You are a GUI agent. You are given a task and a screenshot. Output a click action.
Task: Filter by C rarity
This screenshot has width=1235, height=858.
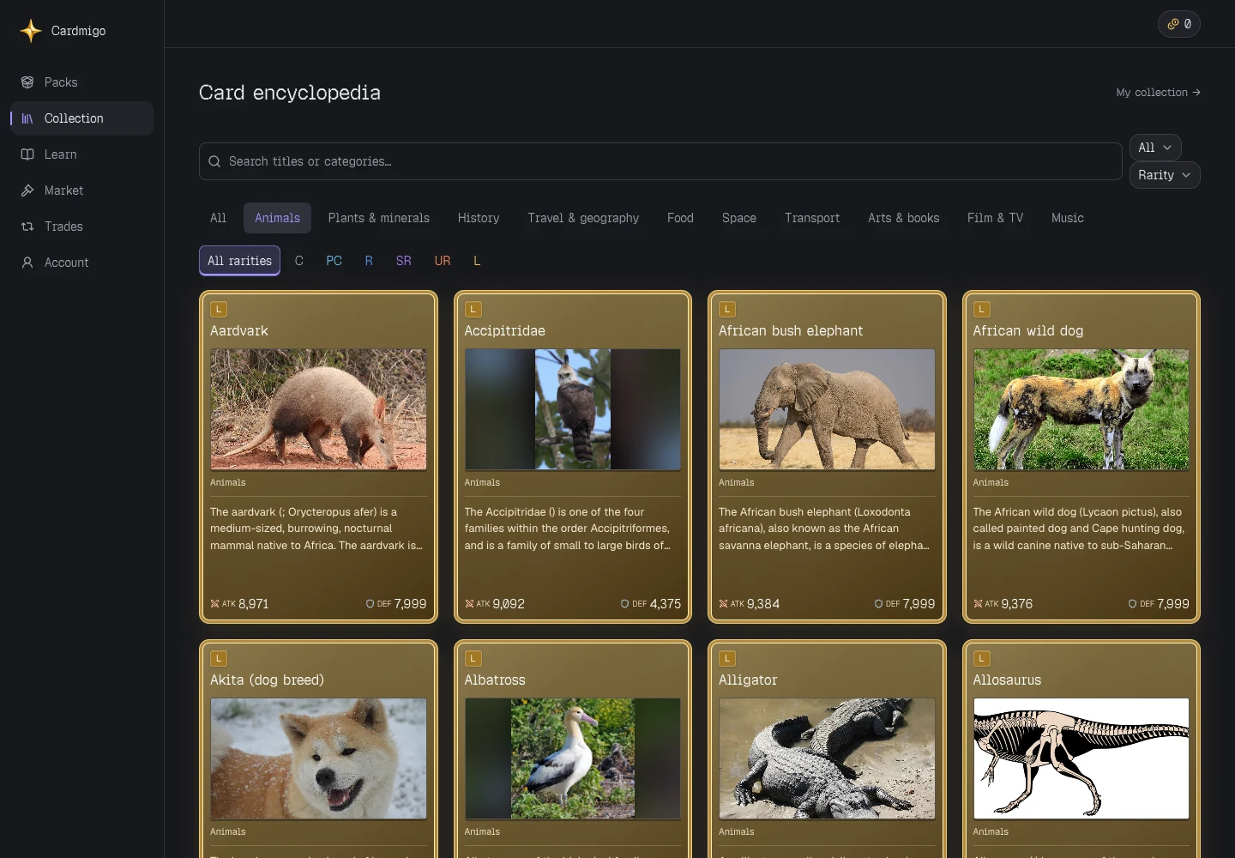click(x=299, y=261)
